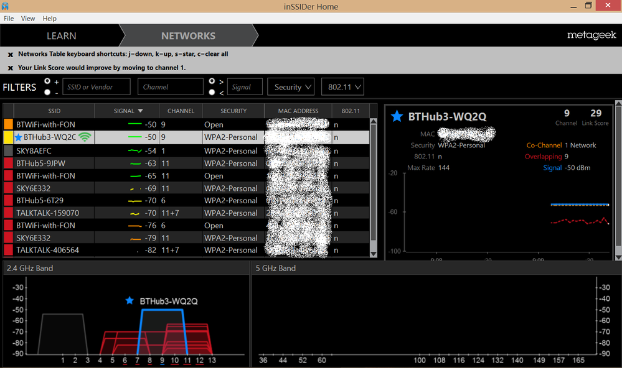Open the Security filter dropdown
The height and width of the screenshot is (368, 622).
coord(291,87)
